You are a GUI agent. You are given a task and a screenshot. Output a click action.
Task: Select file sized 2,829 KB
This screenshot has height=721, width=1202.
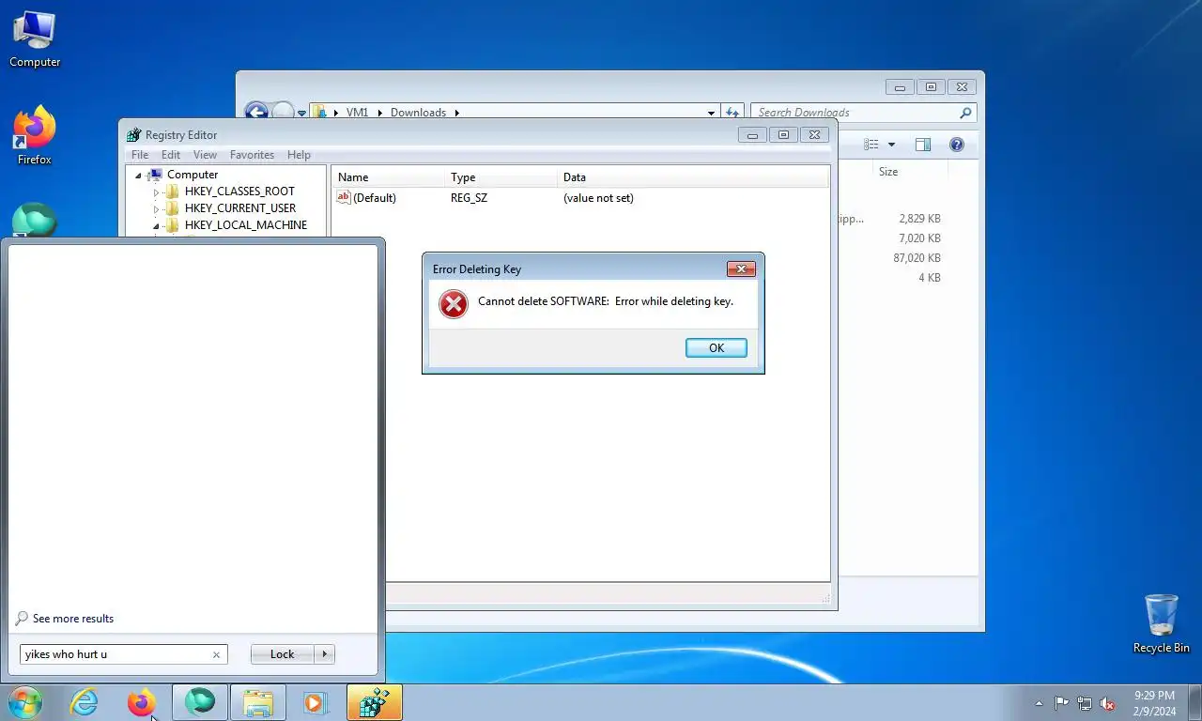point(919,219)
